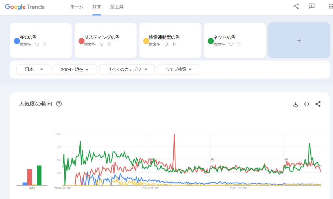The height and width of the screenshot is (199, 333).
Task: Select the 探す tab
Action: coord(97,7)
